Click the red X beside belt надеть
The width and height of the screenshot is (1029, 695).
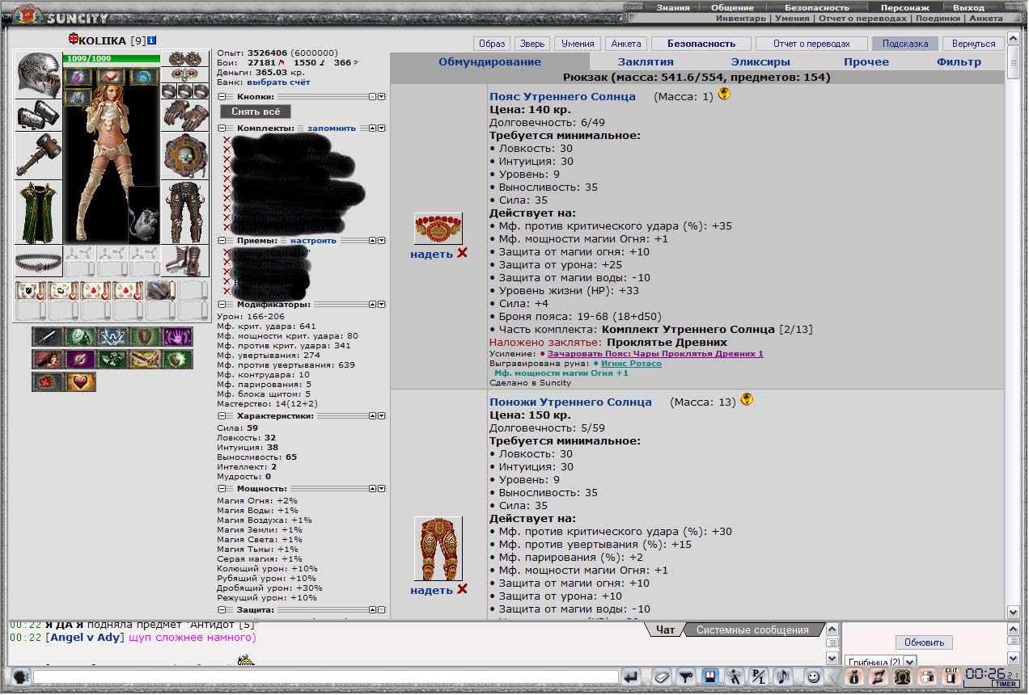pyautogui.click(x=462, y=253)
